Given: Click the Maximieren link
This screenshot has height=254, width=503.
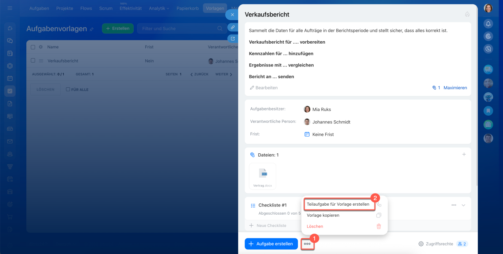Looking at the screenshot, I should click(x=455, y=88).
